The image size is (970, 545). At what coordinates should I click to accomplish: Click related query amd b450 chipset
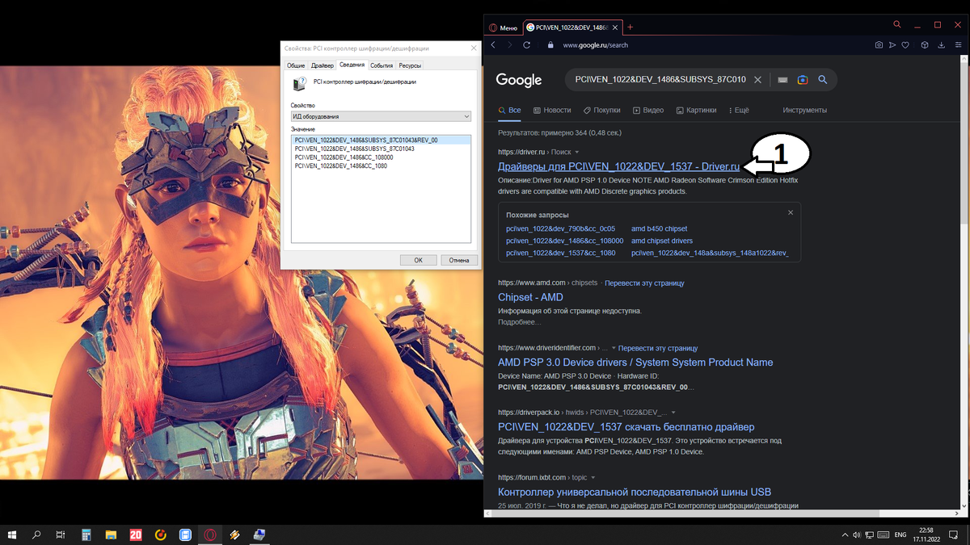point(660,228)
